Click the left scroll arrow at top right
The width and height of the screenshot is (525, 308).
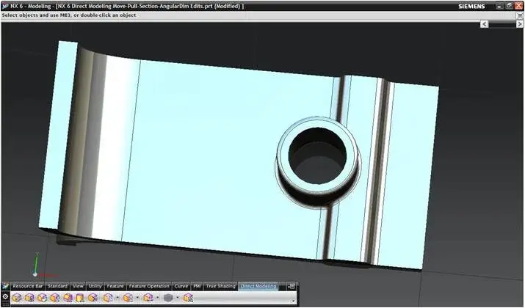(485, 24)
